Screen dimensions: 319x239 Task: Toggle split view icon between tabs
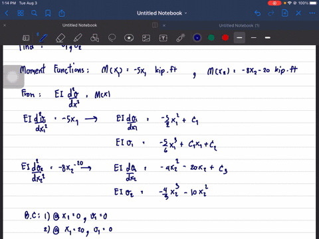click(155, 25)
